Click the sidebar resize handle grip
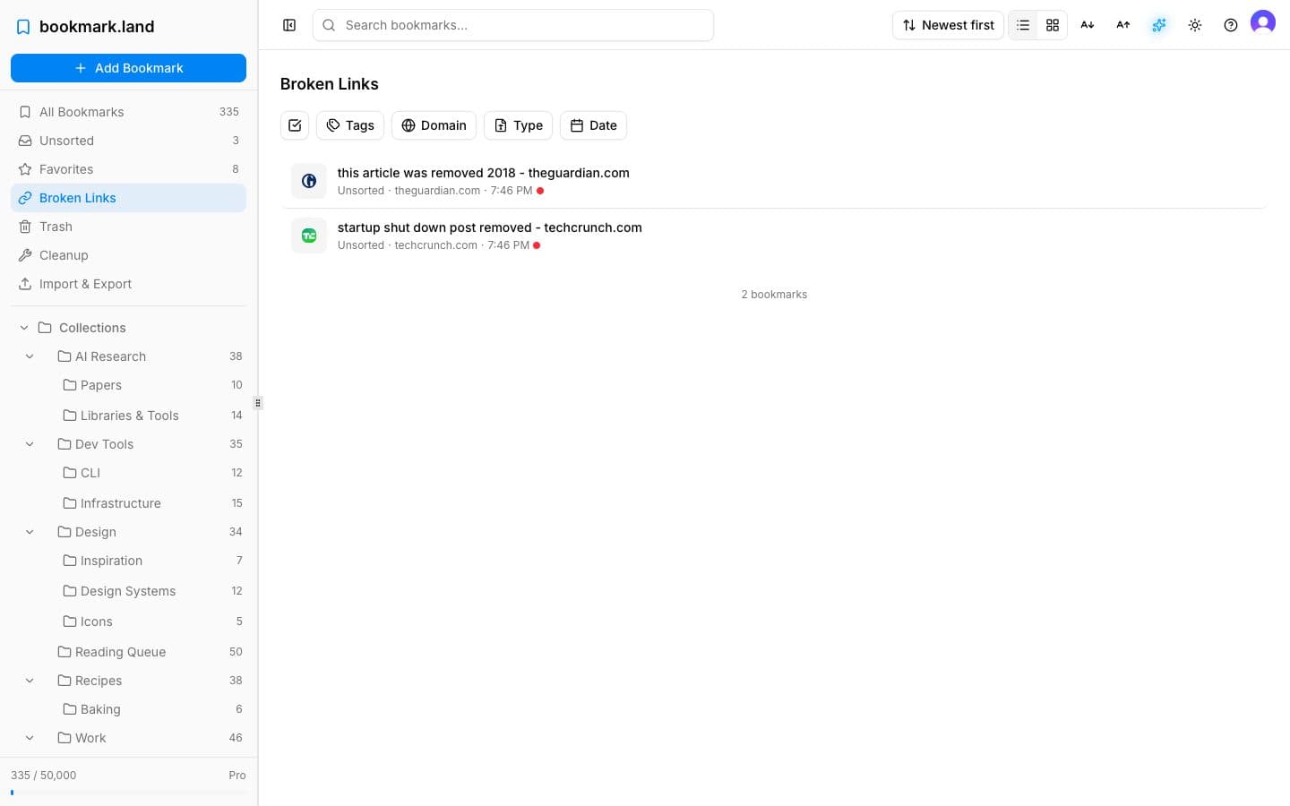Image resolution: width=1290 pixels, height=806 pixels. click(258, 403)
